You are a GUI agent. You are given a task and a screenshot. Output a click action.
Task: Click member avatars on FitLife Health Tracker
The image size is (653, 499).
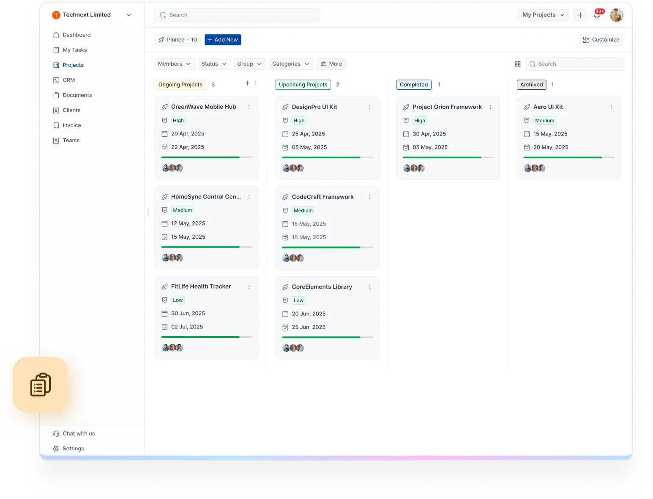coord(172,347)
